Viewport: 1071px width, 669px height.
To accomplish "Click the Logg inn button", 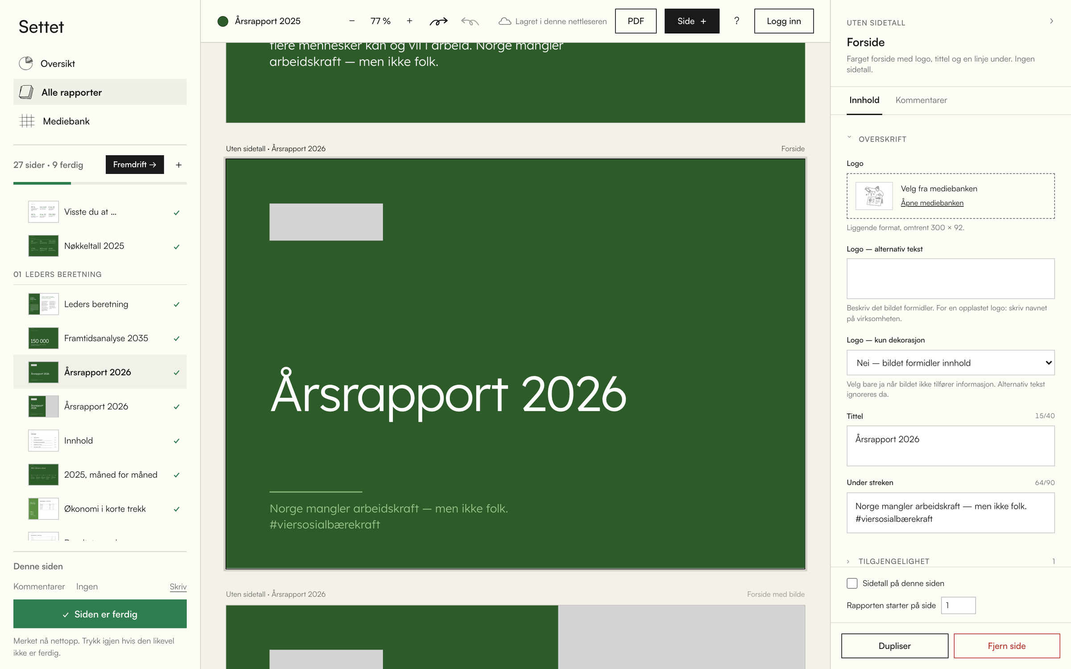I will pos(784,21).
